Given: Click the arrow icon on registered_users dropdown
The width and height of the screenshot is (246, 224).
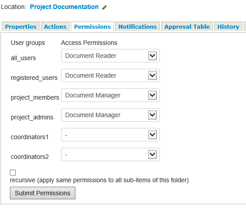Looking at the screenshot, I should tap(152, 75).
